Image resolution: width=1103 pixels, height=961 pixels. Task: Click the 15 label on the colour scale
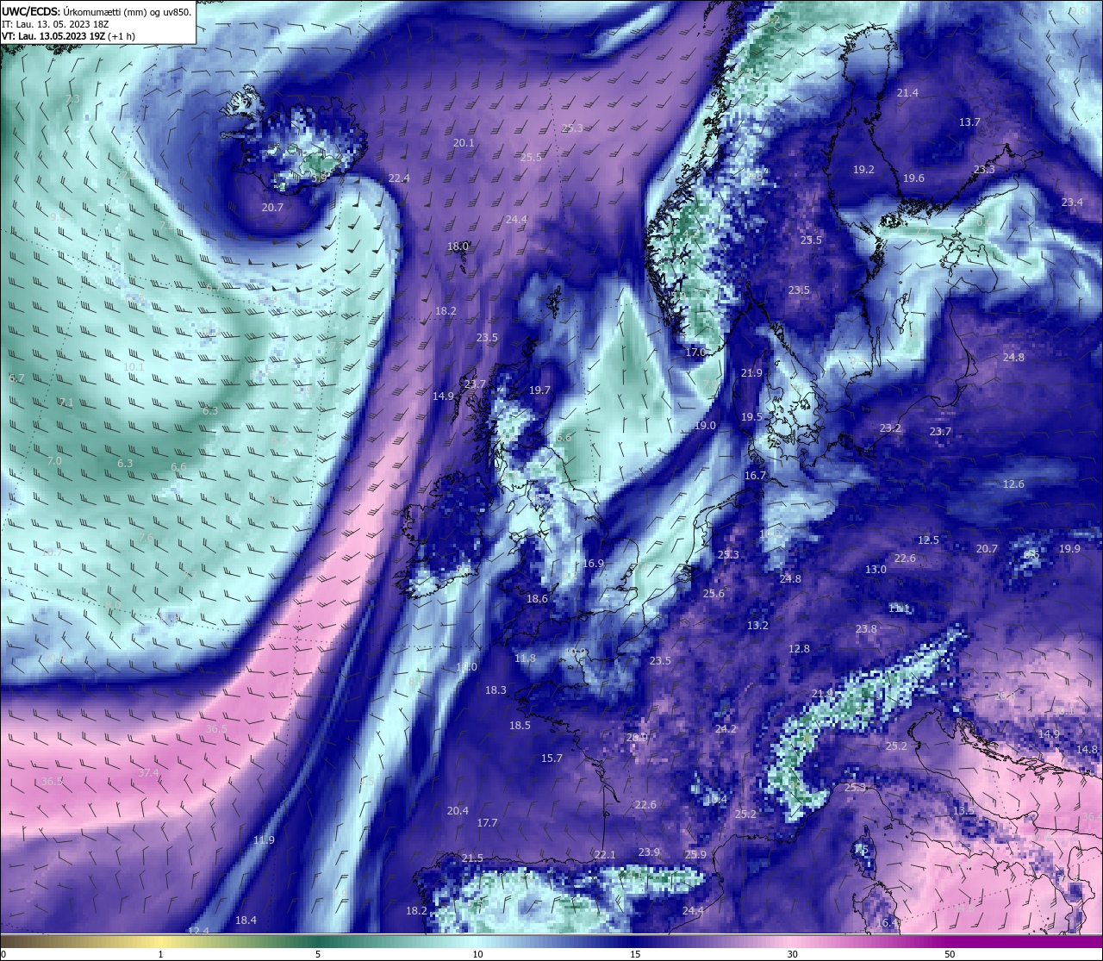[x=634, y=954]
